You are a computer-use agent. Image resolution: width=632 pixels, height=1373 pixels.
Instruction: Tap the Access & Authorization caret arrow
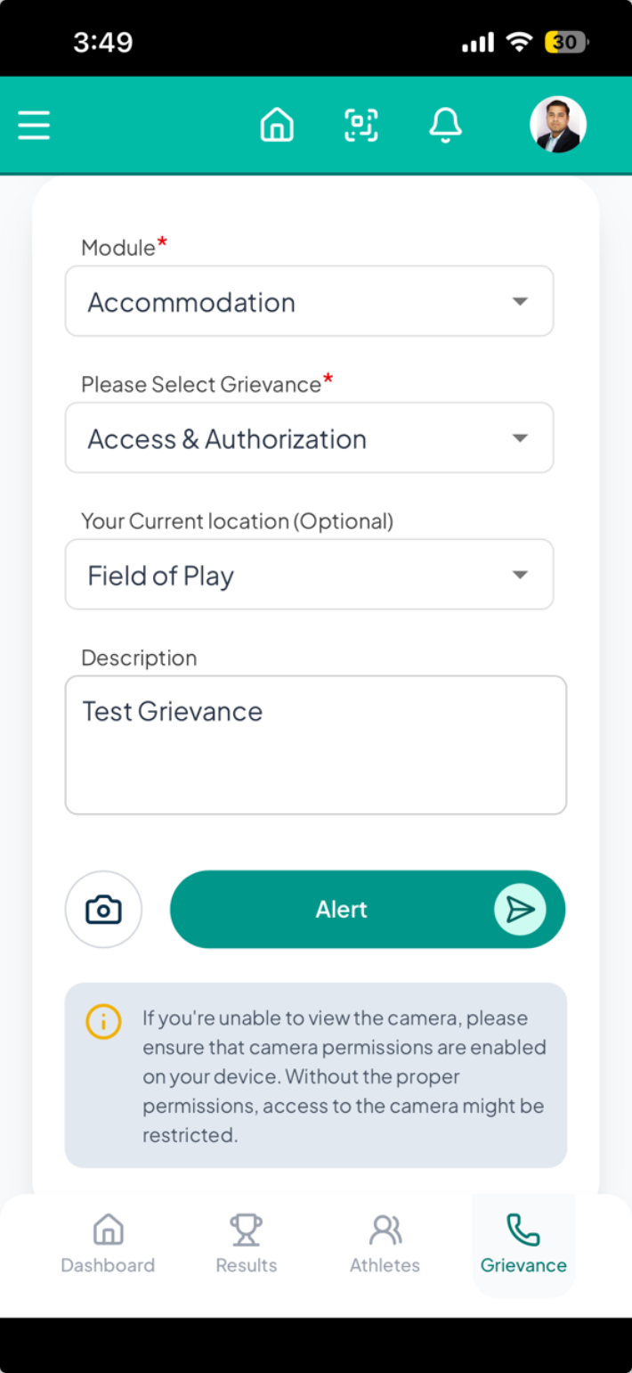(x=521, y=438)
